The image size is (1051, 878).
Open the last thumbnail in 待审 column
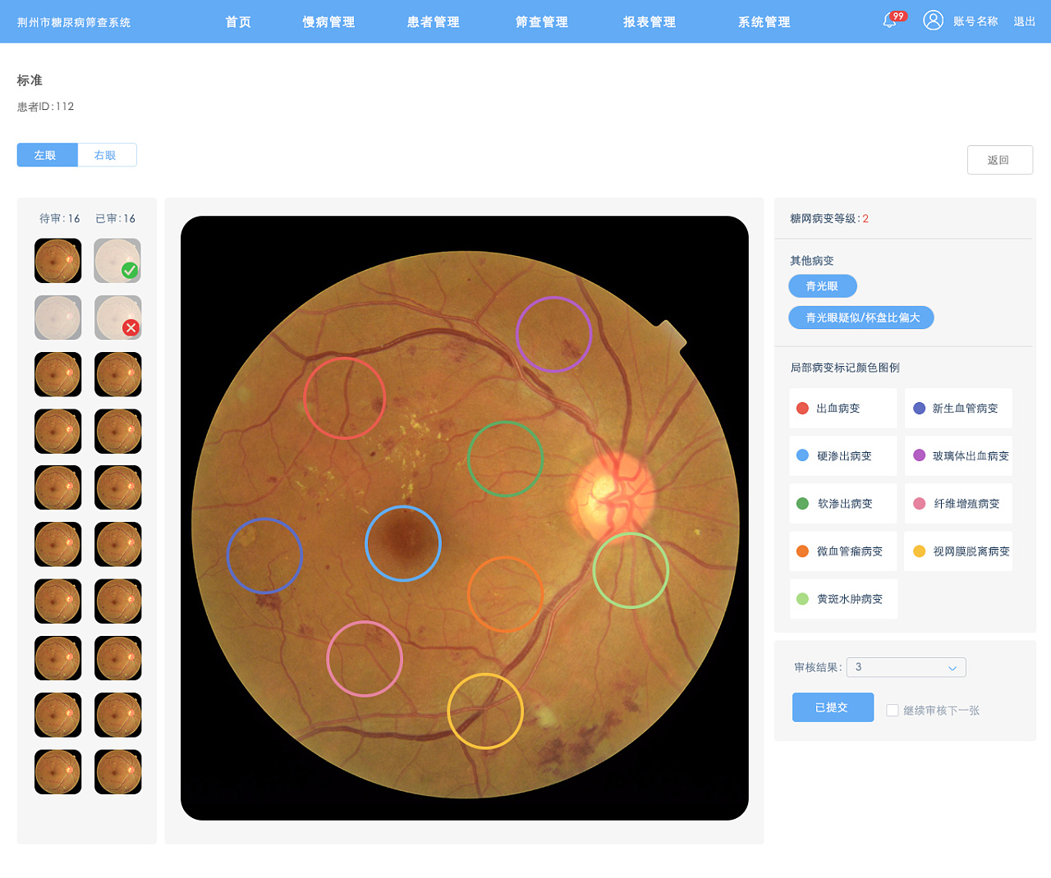coord(57,771)
